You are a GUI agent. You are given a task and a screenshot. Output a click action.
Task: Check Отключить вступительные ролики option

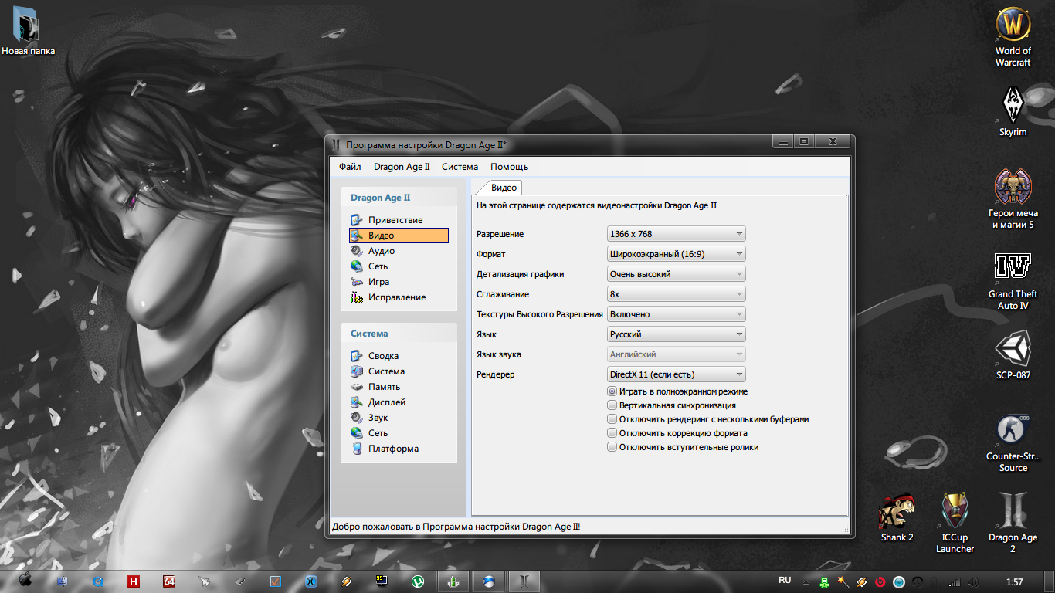coord(612,447)
